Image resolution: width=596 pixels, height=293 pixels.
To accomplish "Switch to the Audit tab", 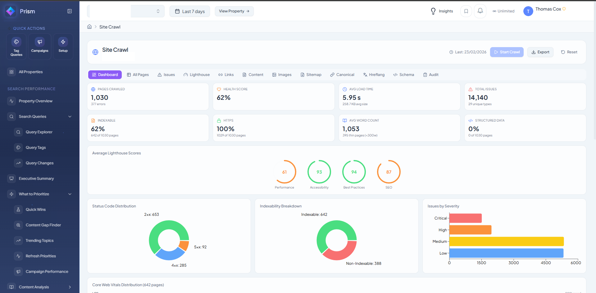I will 431,75.
